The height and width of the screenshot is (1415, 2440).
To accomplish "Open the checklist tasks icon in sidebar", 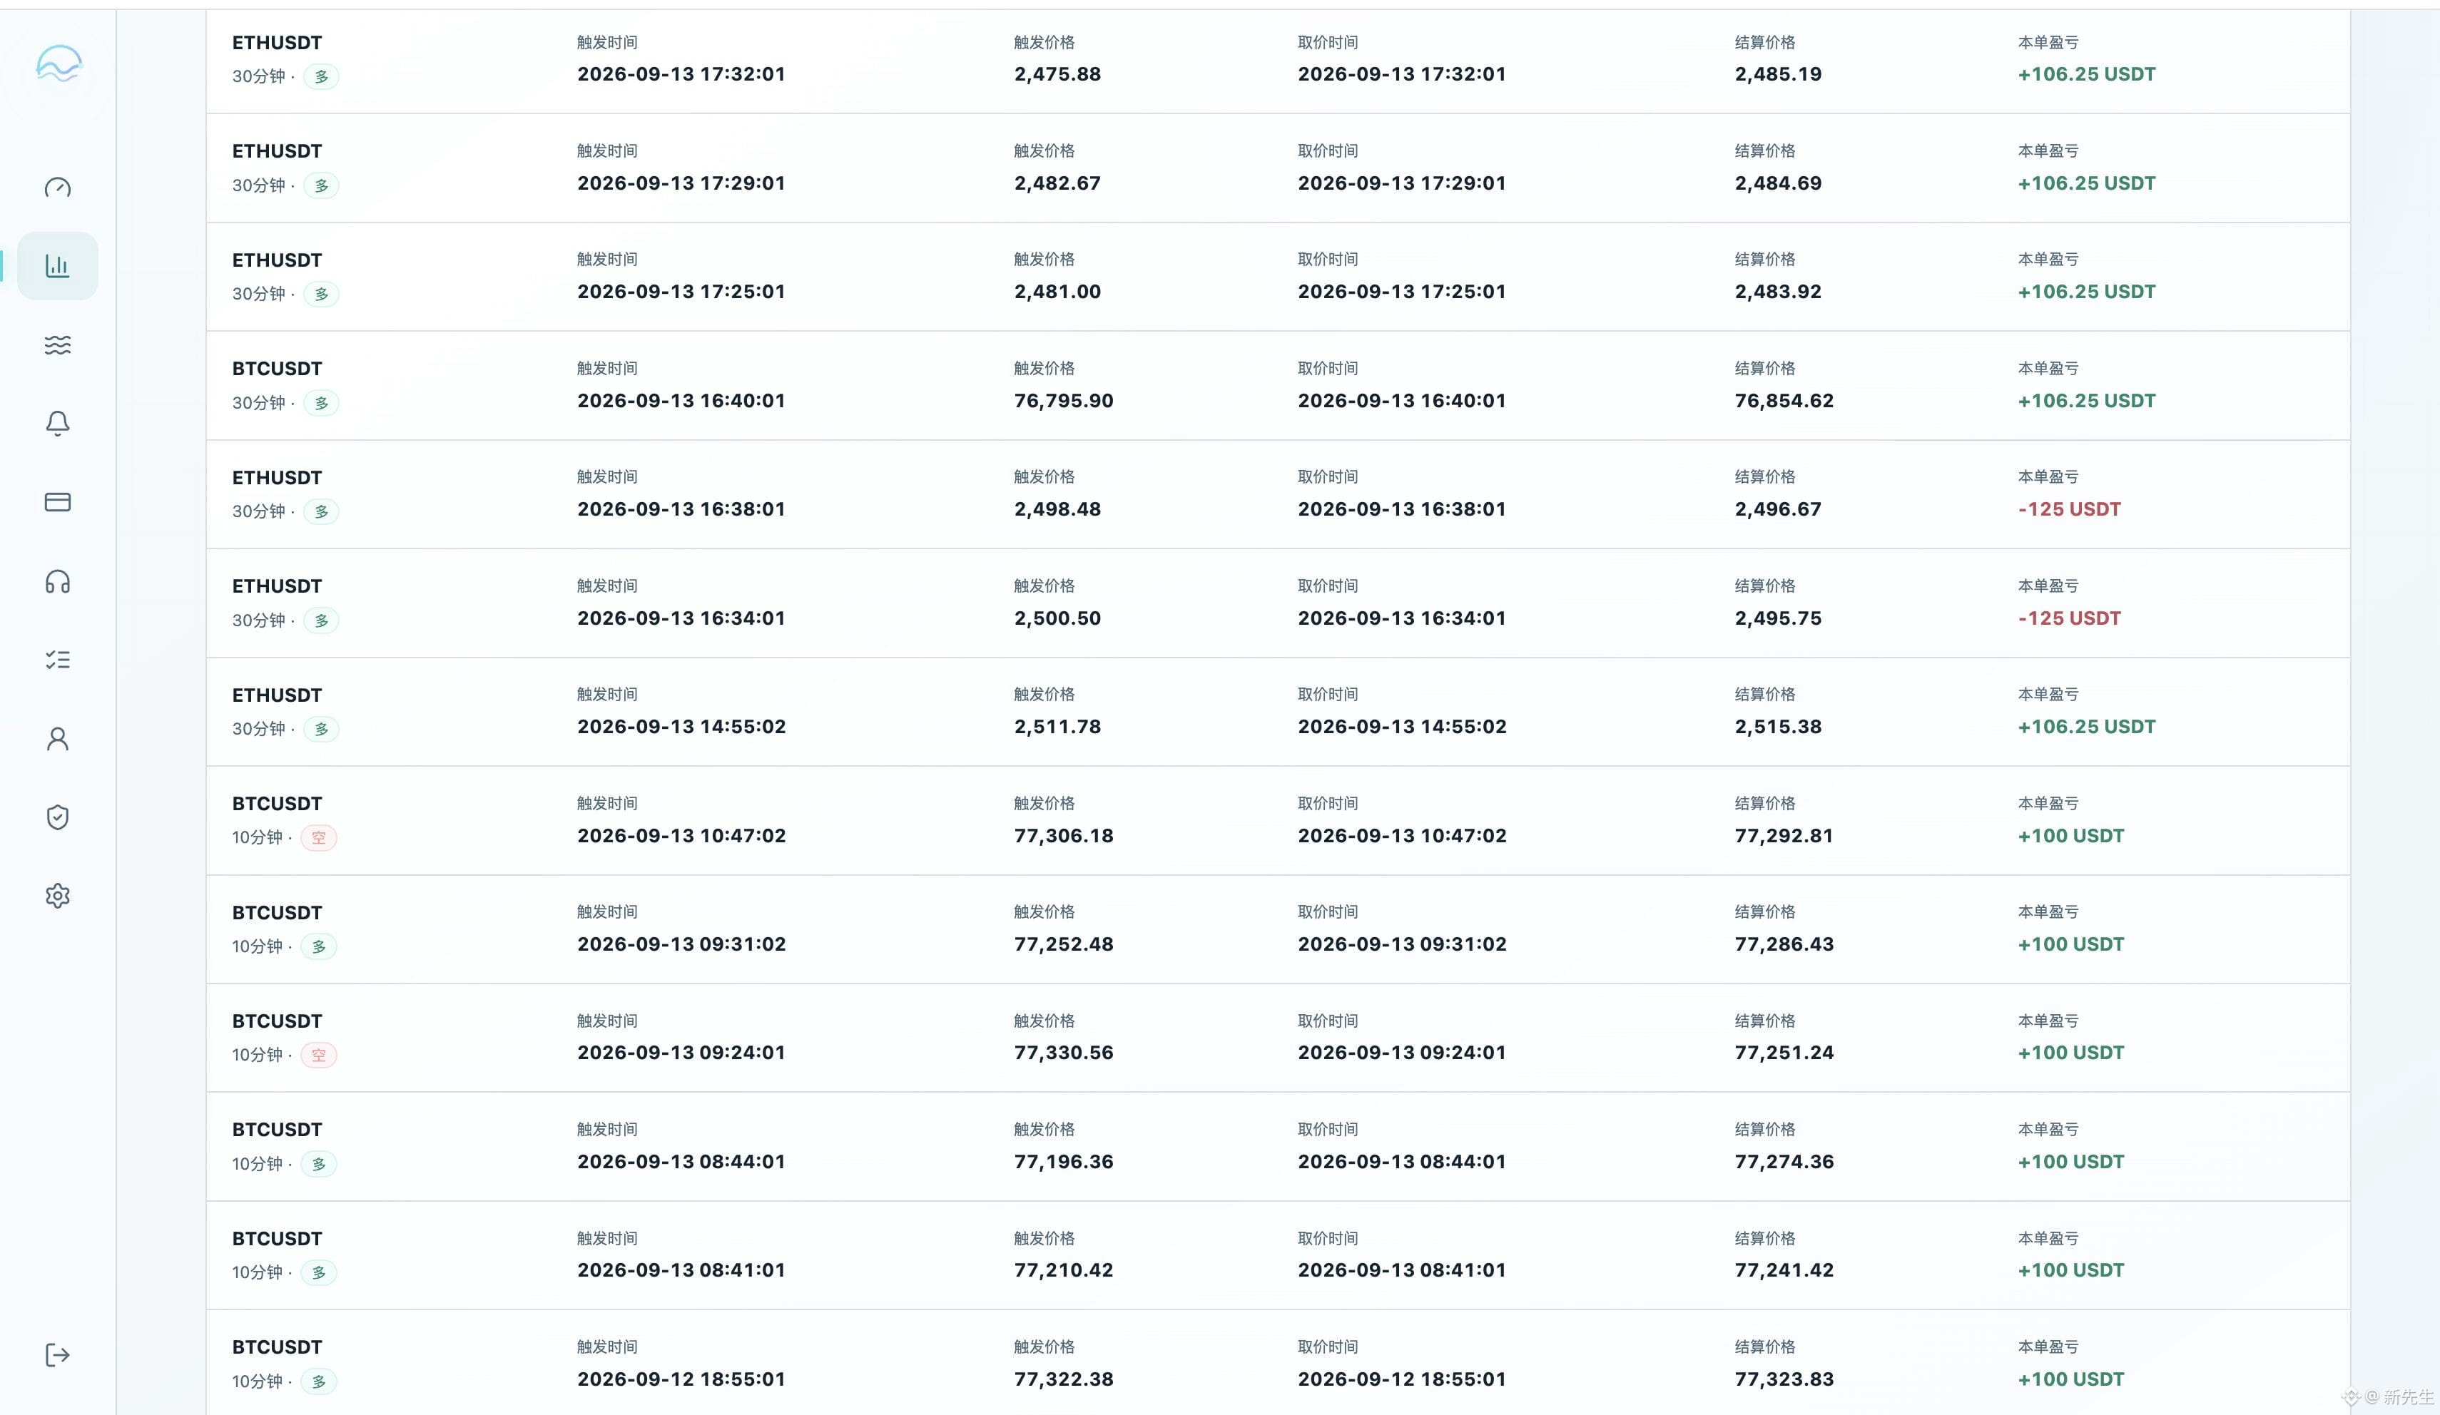I will (x=57, y=660).
